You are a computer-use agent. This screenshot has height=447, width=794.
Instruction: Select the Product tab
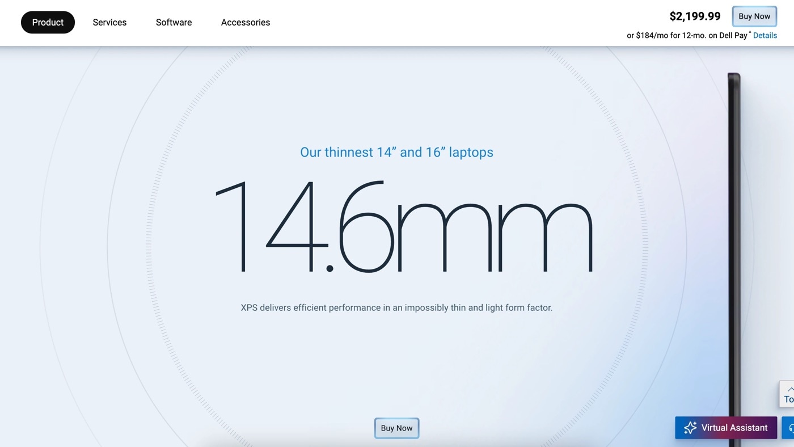click(x=48, y=22)
